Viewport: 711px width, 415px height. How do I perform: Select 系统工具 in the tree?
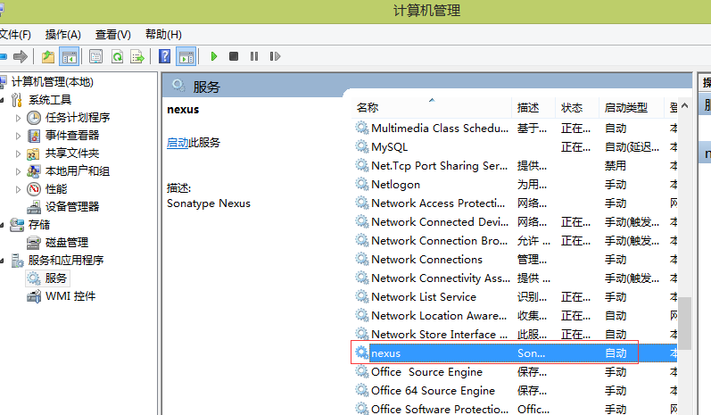(50, 100)
